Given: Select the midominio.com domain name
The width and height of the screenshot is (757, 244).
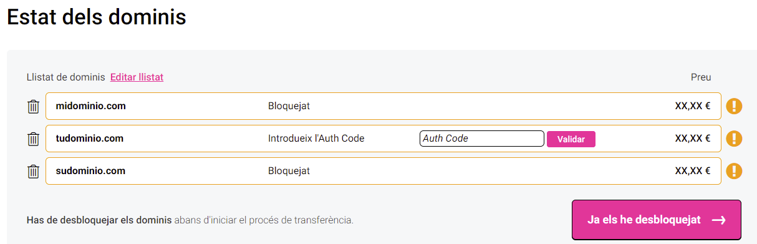Looking at the screenshot, I should click(90, 106).
